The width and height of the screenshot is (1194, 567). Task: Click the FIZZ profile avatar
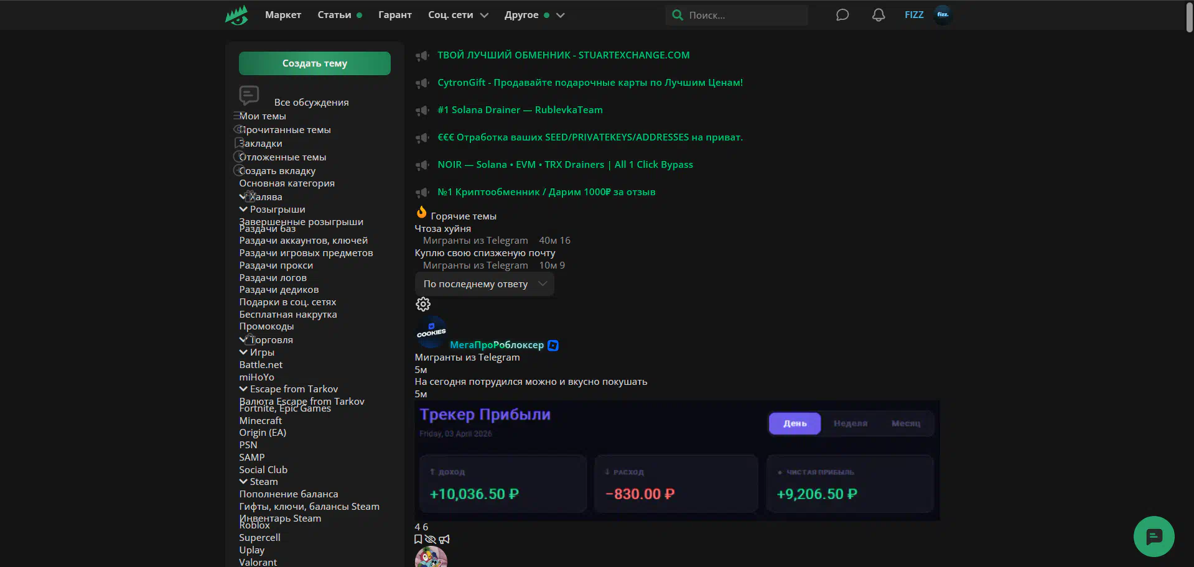pyautogui.click(x=943, y=15)
